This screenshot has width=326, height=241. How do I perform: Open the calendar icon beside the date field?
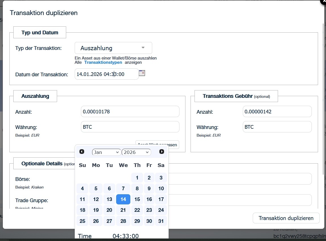coord(142,73)
